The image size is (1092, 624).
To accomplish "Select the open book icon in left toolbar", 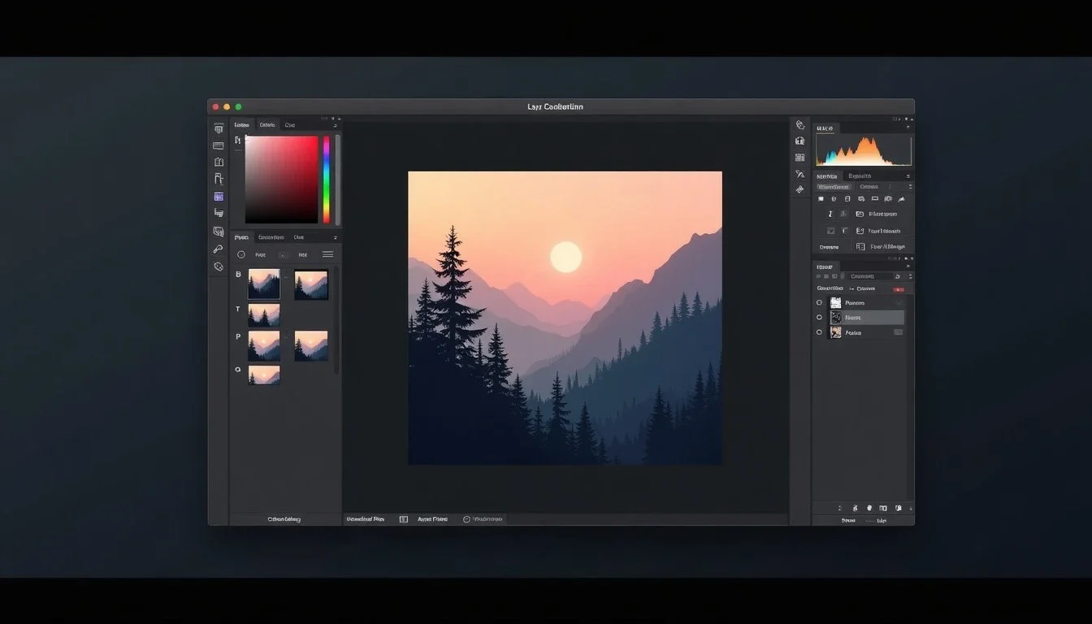I will pyautogui.click(x=219, y=162).
